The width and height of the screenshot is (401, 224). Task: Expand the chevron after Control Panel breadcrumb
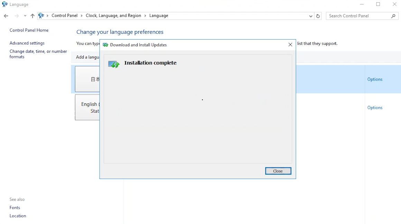point(82,16)
